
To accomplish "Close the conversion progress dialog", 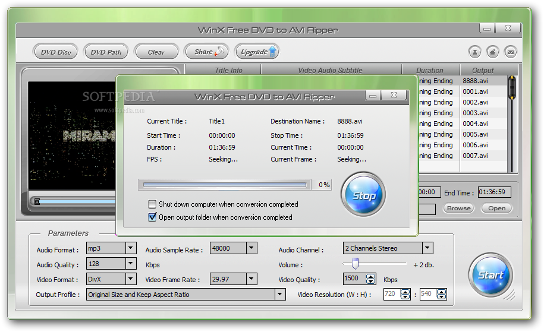I will point(394,95).
